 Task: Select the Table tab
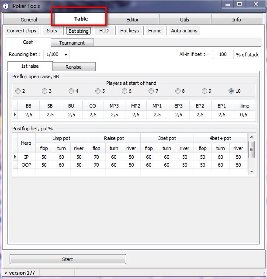point(81,19)
